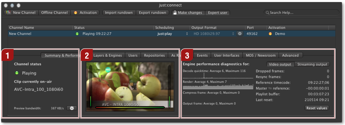
Task: Switch to the Users tab
Action: point(133,55)
